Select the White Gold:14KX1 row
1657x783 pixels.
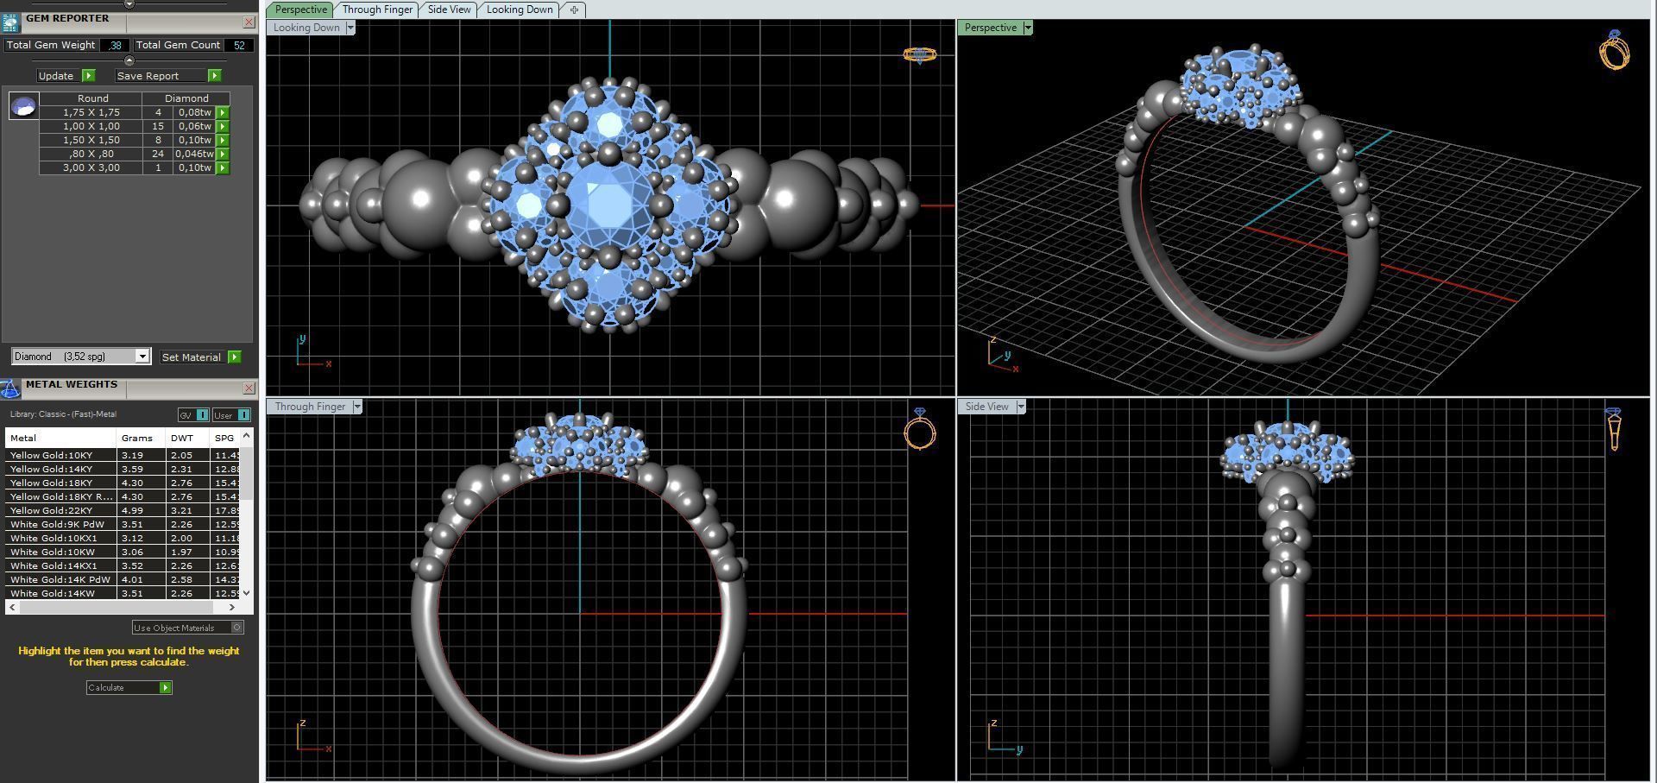click(123, 565)
